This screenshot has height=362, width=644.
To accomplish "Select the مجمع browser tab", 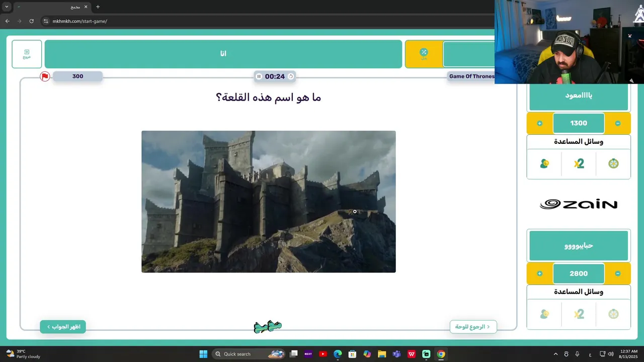I will (x=52, y=7).
